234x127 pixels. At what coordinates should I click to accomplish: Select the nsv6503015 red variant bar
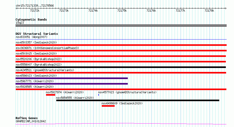(121, 56)
